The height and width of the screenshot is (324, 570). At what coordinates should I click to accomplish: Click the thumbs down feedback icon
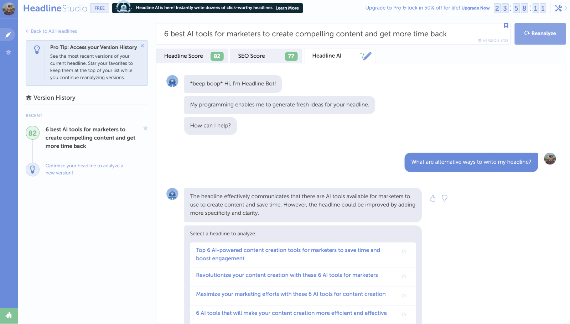point(445,198)
